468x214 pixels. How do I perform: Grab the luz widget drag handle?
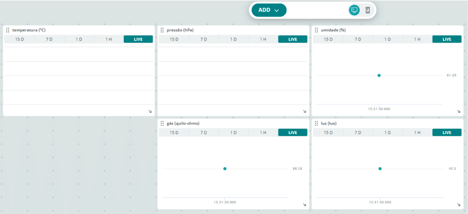pyautogui.click(x=316, y=123)
